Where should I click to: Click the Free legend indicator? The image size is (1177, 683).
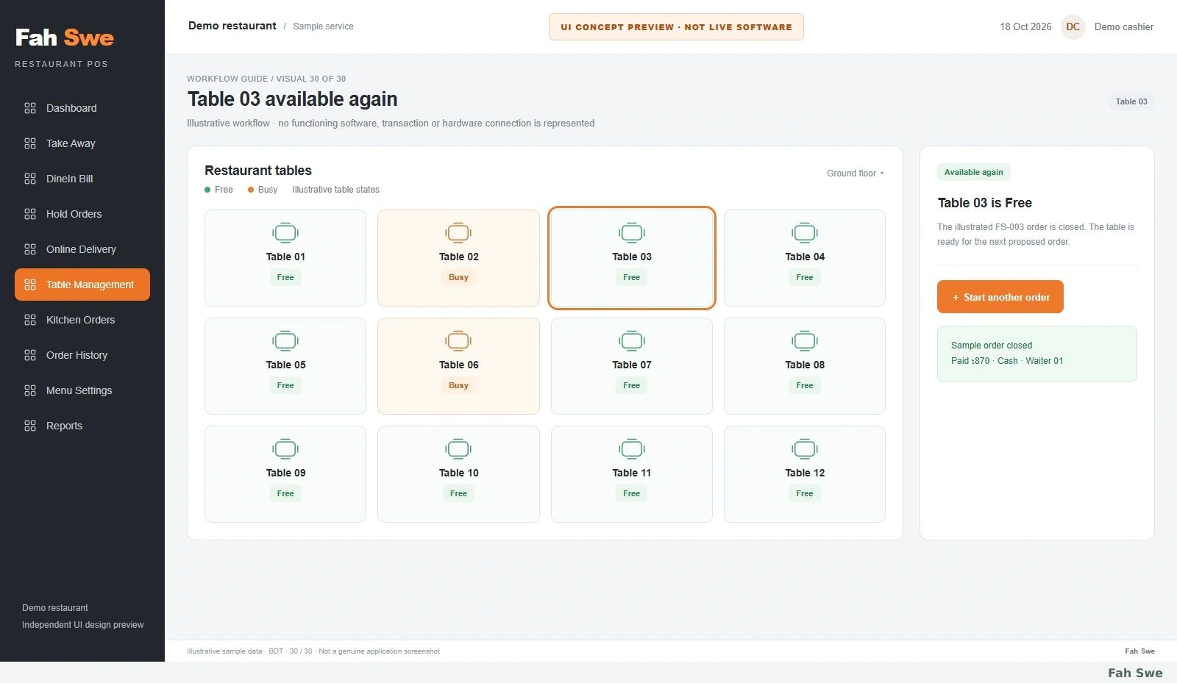tap(218, 190)
